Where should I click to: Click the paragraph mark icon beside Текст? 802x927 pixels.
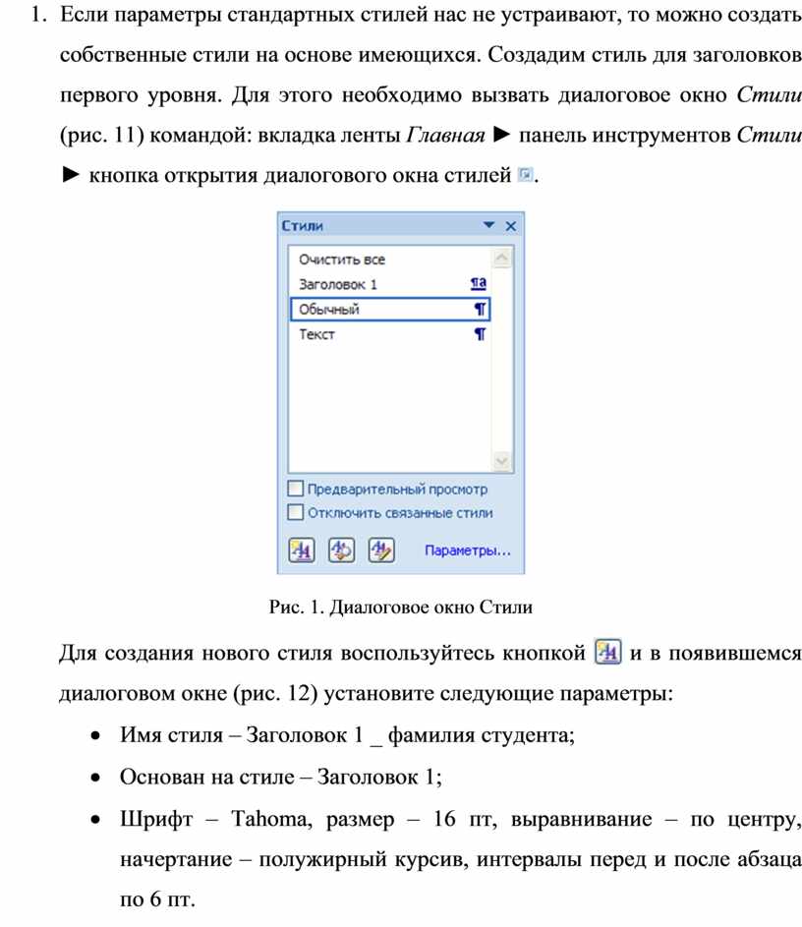click(x=481, y=334)
